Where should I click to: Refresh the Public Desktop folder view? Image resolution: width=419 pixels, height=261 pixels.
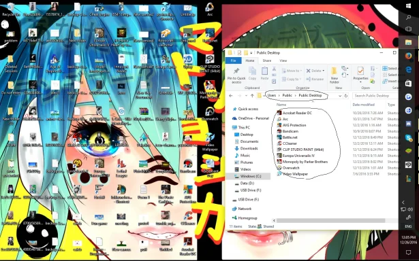pos(346,95)
